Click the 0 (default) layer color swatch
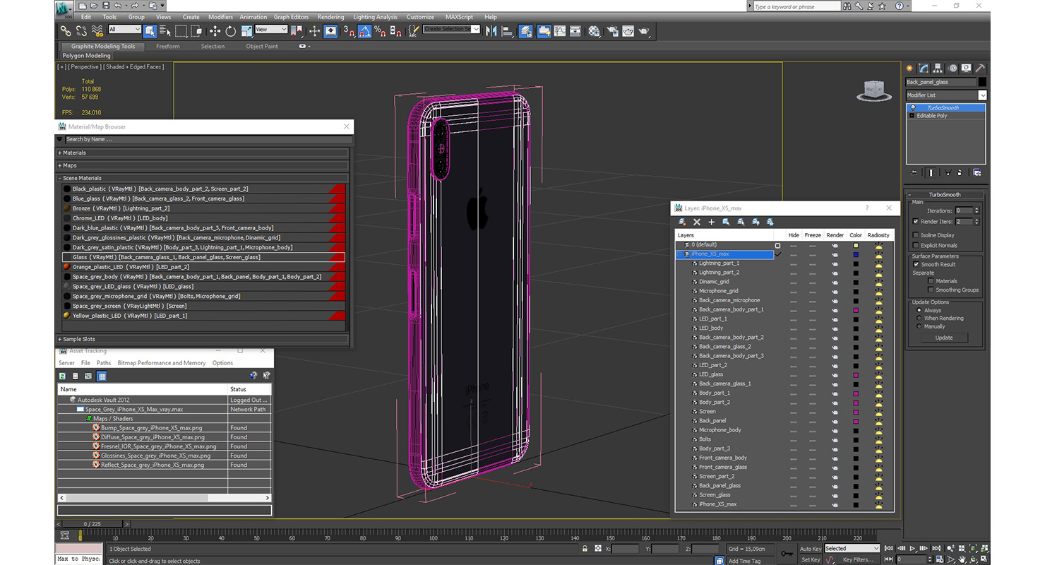The height and width of the screenshot is (565, 1045). click(856, 245)
